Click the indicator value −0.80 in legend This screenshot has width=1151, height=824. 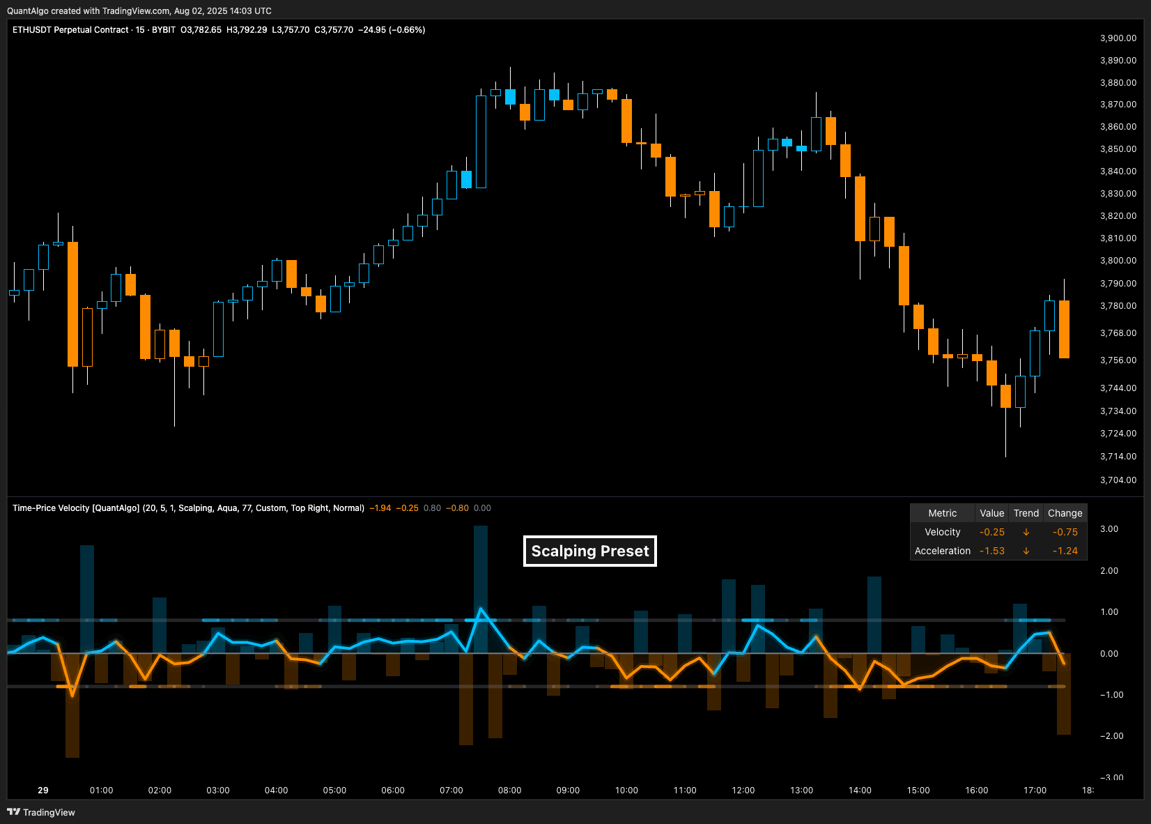pyautogui.click(x=458, y=508)
